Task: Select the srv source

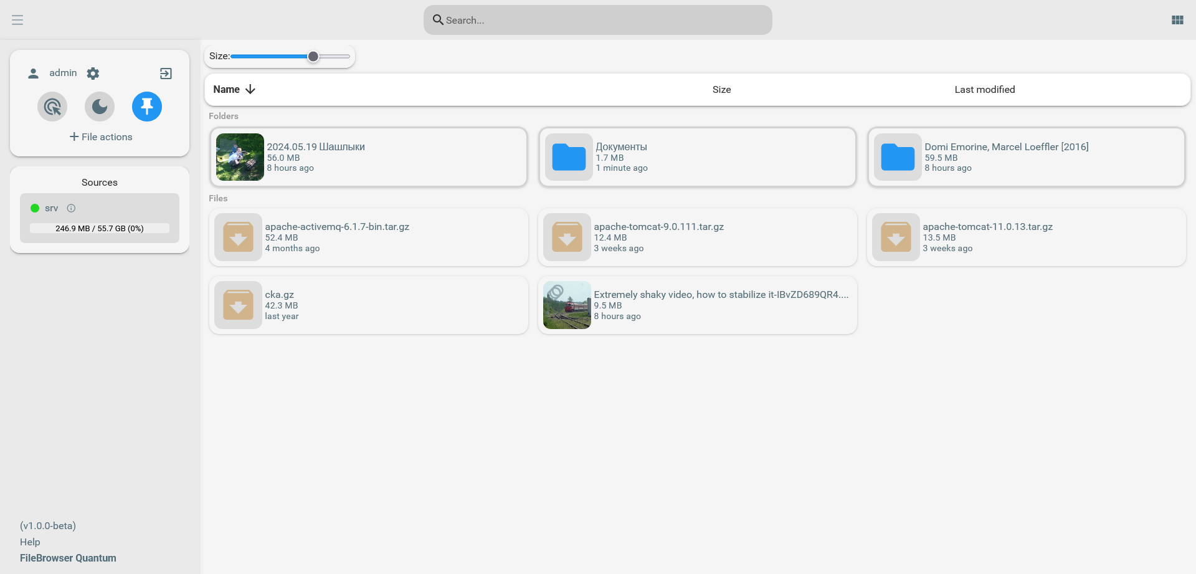Action: (51, 208)
